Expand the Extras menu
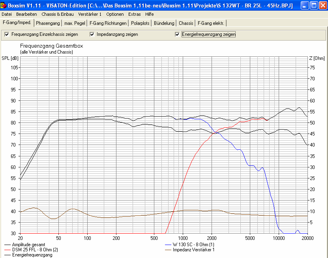The image size is (328, 258). coord(135,14)
